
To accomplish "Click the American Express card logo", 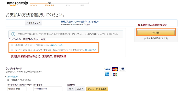I will (x=107, y=74).
